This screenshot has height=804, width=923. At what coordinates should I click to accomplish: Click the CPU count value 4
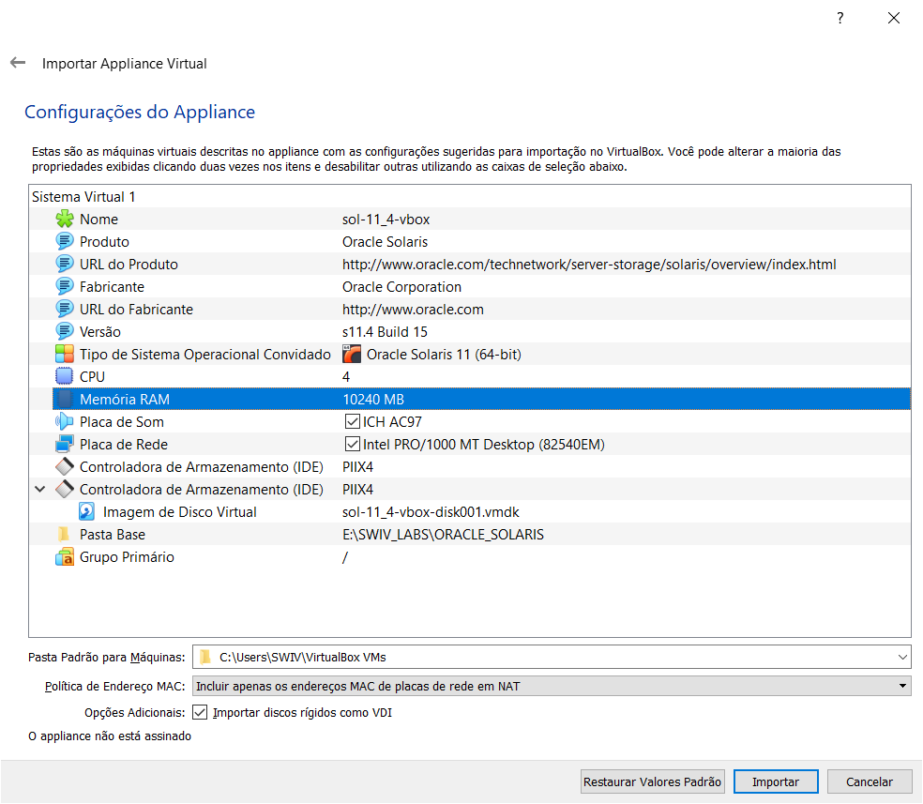coord(346,377)
